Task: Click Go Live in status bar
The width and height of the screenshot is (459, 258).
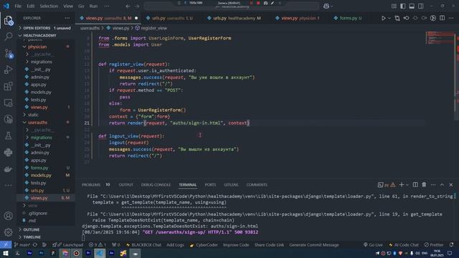Action: click(x=373, y=245)
